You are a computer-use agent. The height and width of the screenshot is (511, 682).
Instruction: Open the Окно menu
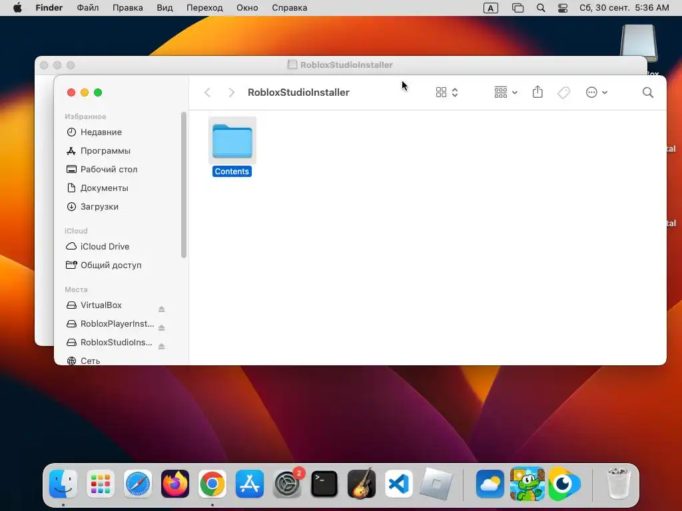tap(247, 8)
